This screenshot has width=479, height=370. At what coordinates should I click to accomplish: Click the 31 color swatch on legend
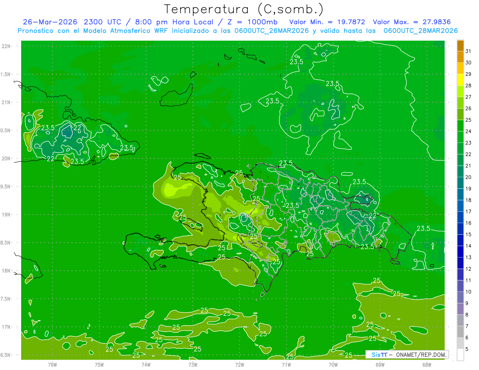(460, 46)
